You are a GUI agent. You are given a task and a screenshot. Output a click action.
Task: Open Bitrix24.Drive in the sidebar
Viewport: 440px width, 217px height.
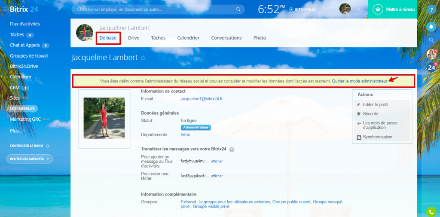tap(24, 66)
